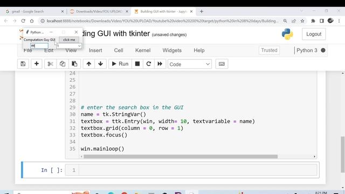Open the View menu
The image size is (345, 194).
point(71,51)
